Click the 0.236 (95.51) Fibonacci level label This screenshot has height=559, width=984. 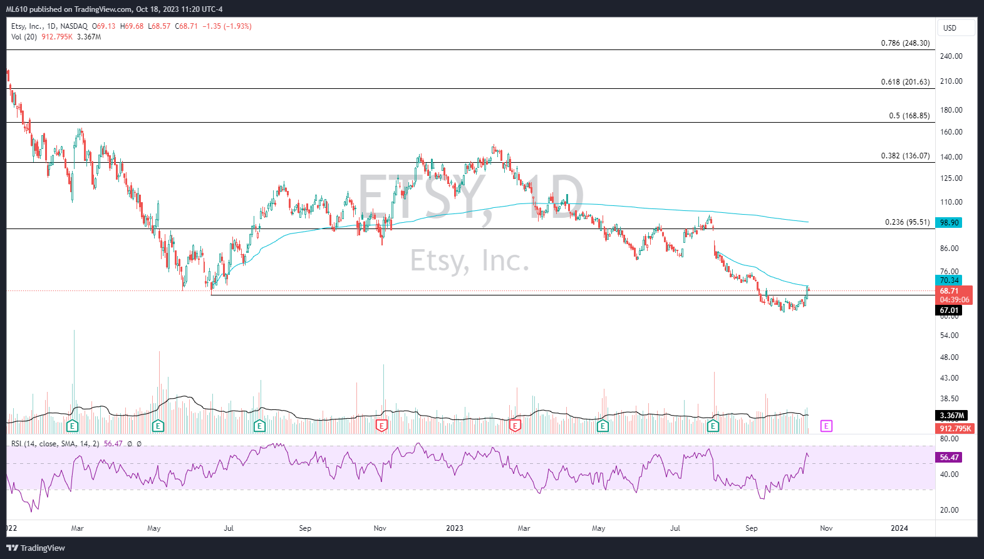click(x=908, y=222)
